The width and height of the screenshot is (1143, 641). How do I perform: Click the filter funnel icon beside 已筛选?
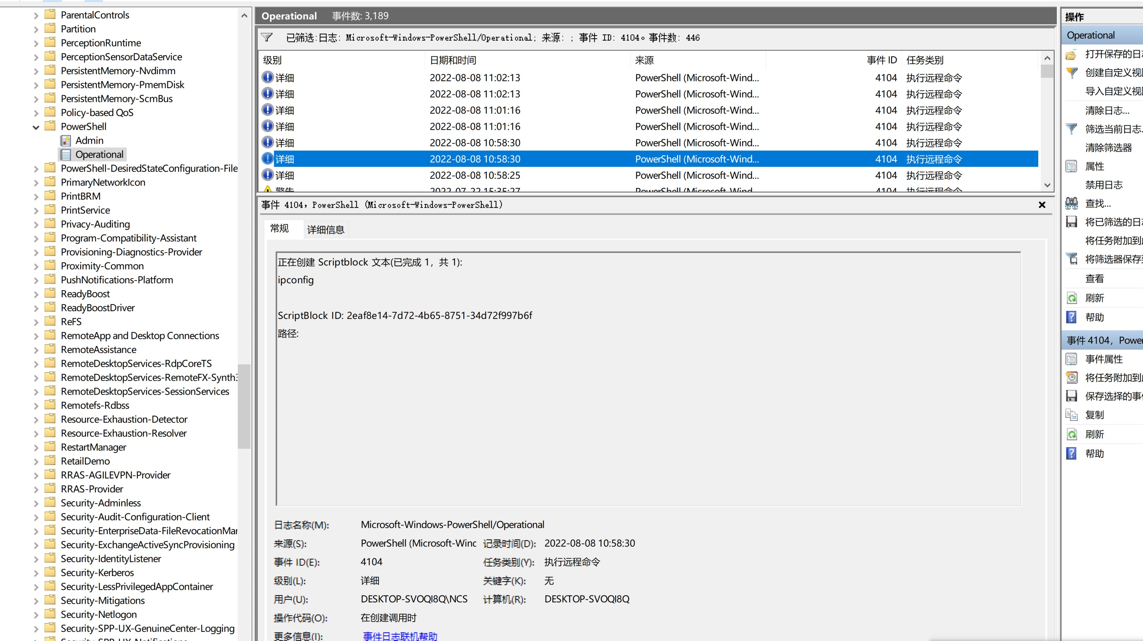tap(267, 37)
